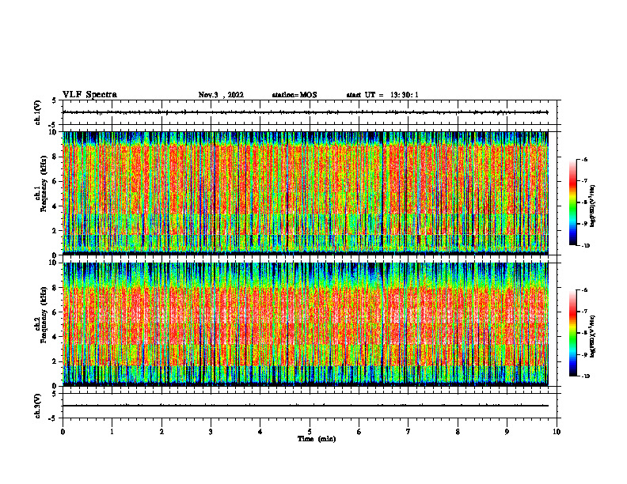Click the "-6" value on the ch.1 color bar
The image size is (627, 484).
584,159
